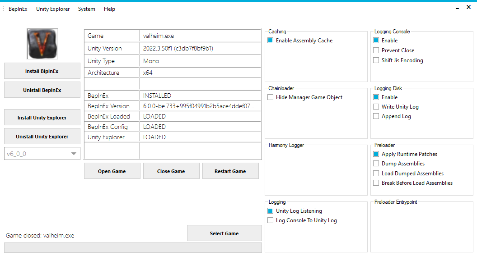Toggle Dump Assemblies checkbox
Screen dimensions: 477x256
(376, 163)
